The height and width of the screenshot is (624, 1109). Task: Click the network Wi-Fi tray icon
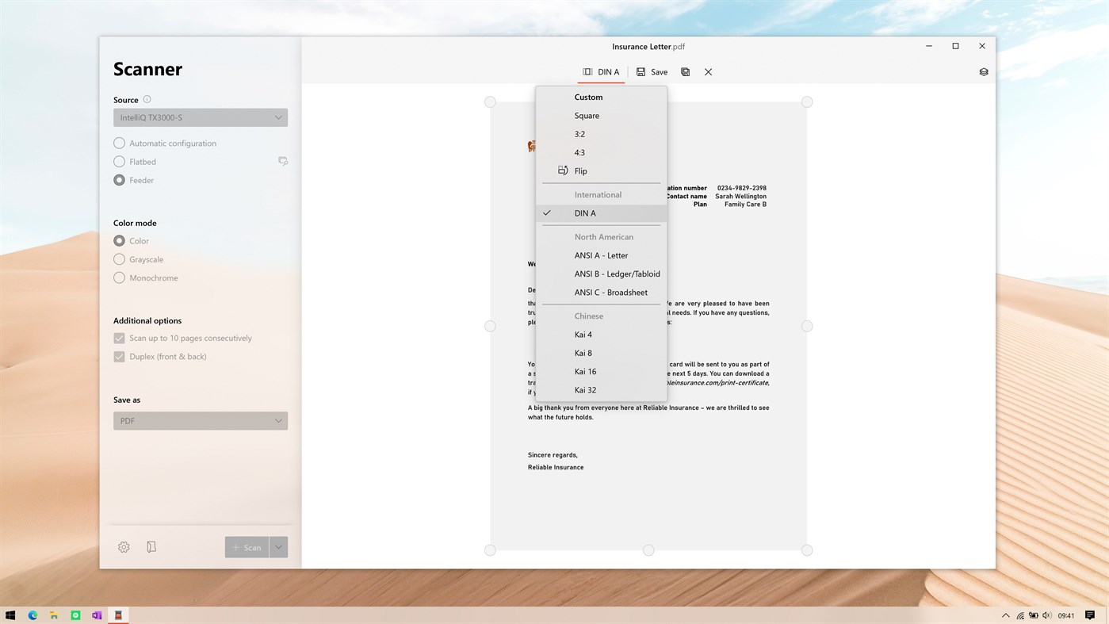1020,615
